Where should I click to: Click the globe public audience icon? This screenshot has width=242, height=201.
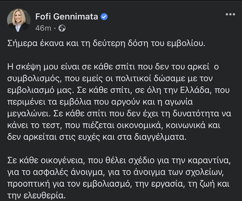click(62, 28)
